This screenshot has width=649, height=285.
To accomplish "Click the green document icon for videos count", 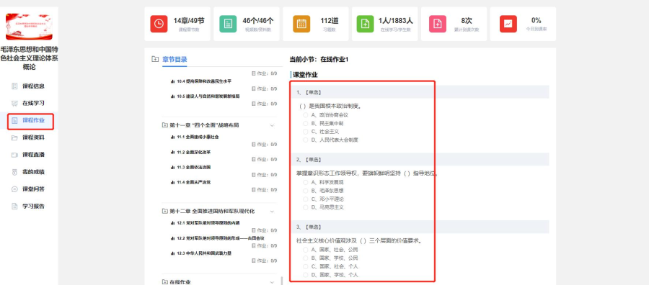I will pyautogui.click(x=228, y=24).
